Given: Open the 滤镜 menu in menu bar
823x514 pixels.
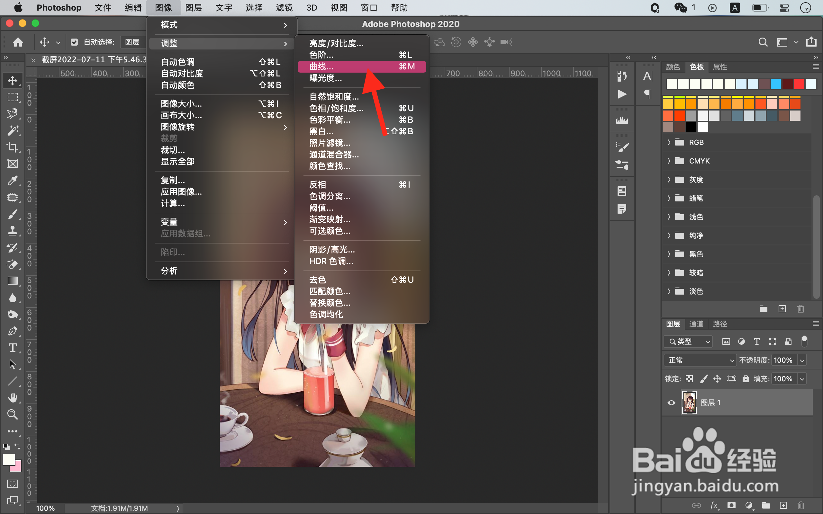Looking at the screenshot, I should [x=284, y=8].
